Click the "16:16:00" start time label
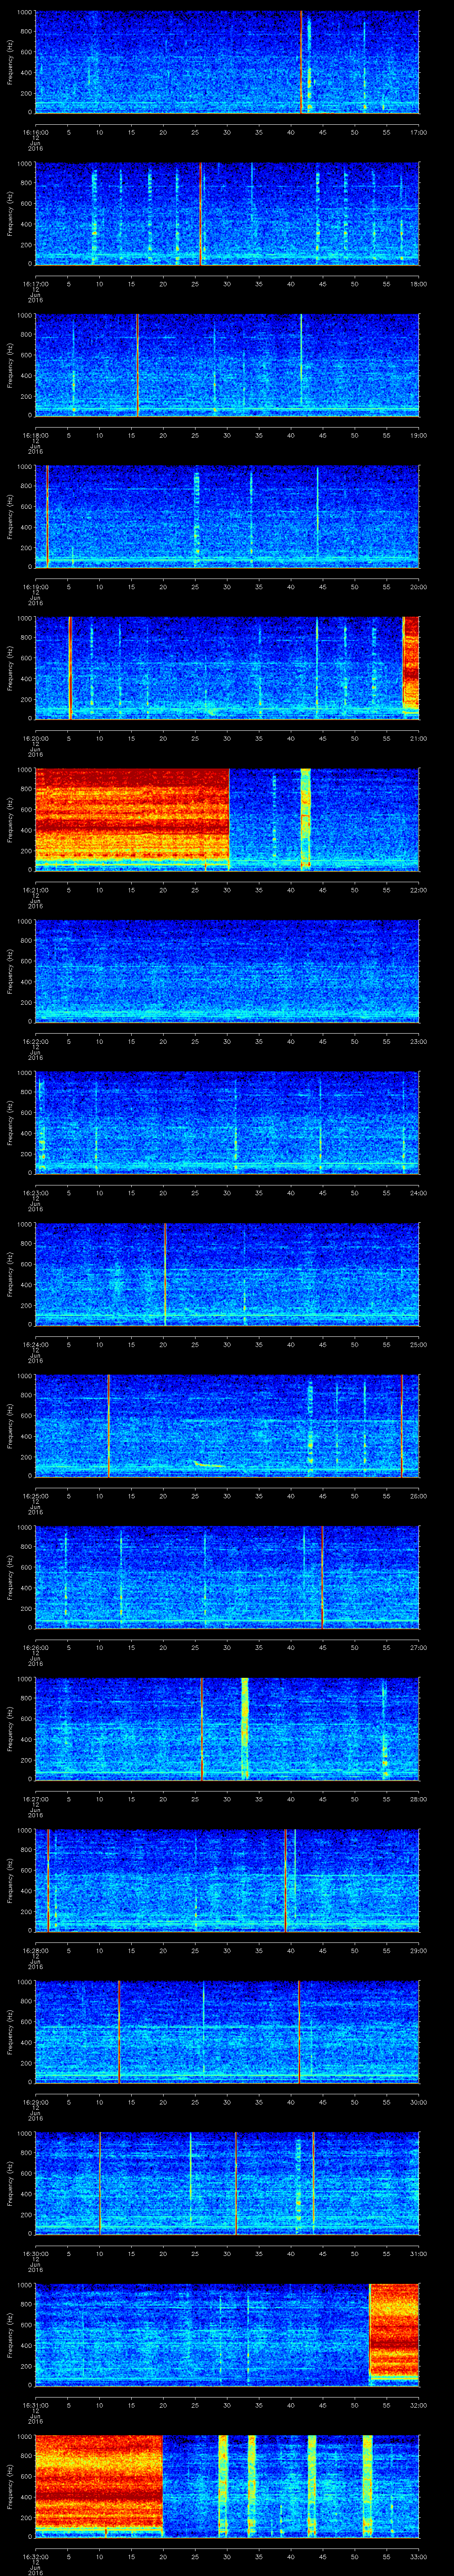This screenshot has width=454, height=2576. [35, 132]
